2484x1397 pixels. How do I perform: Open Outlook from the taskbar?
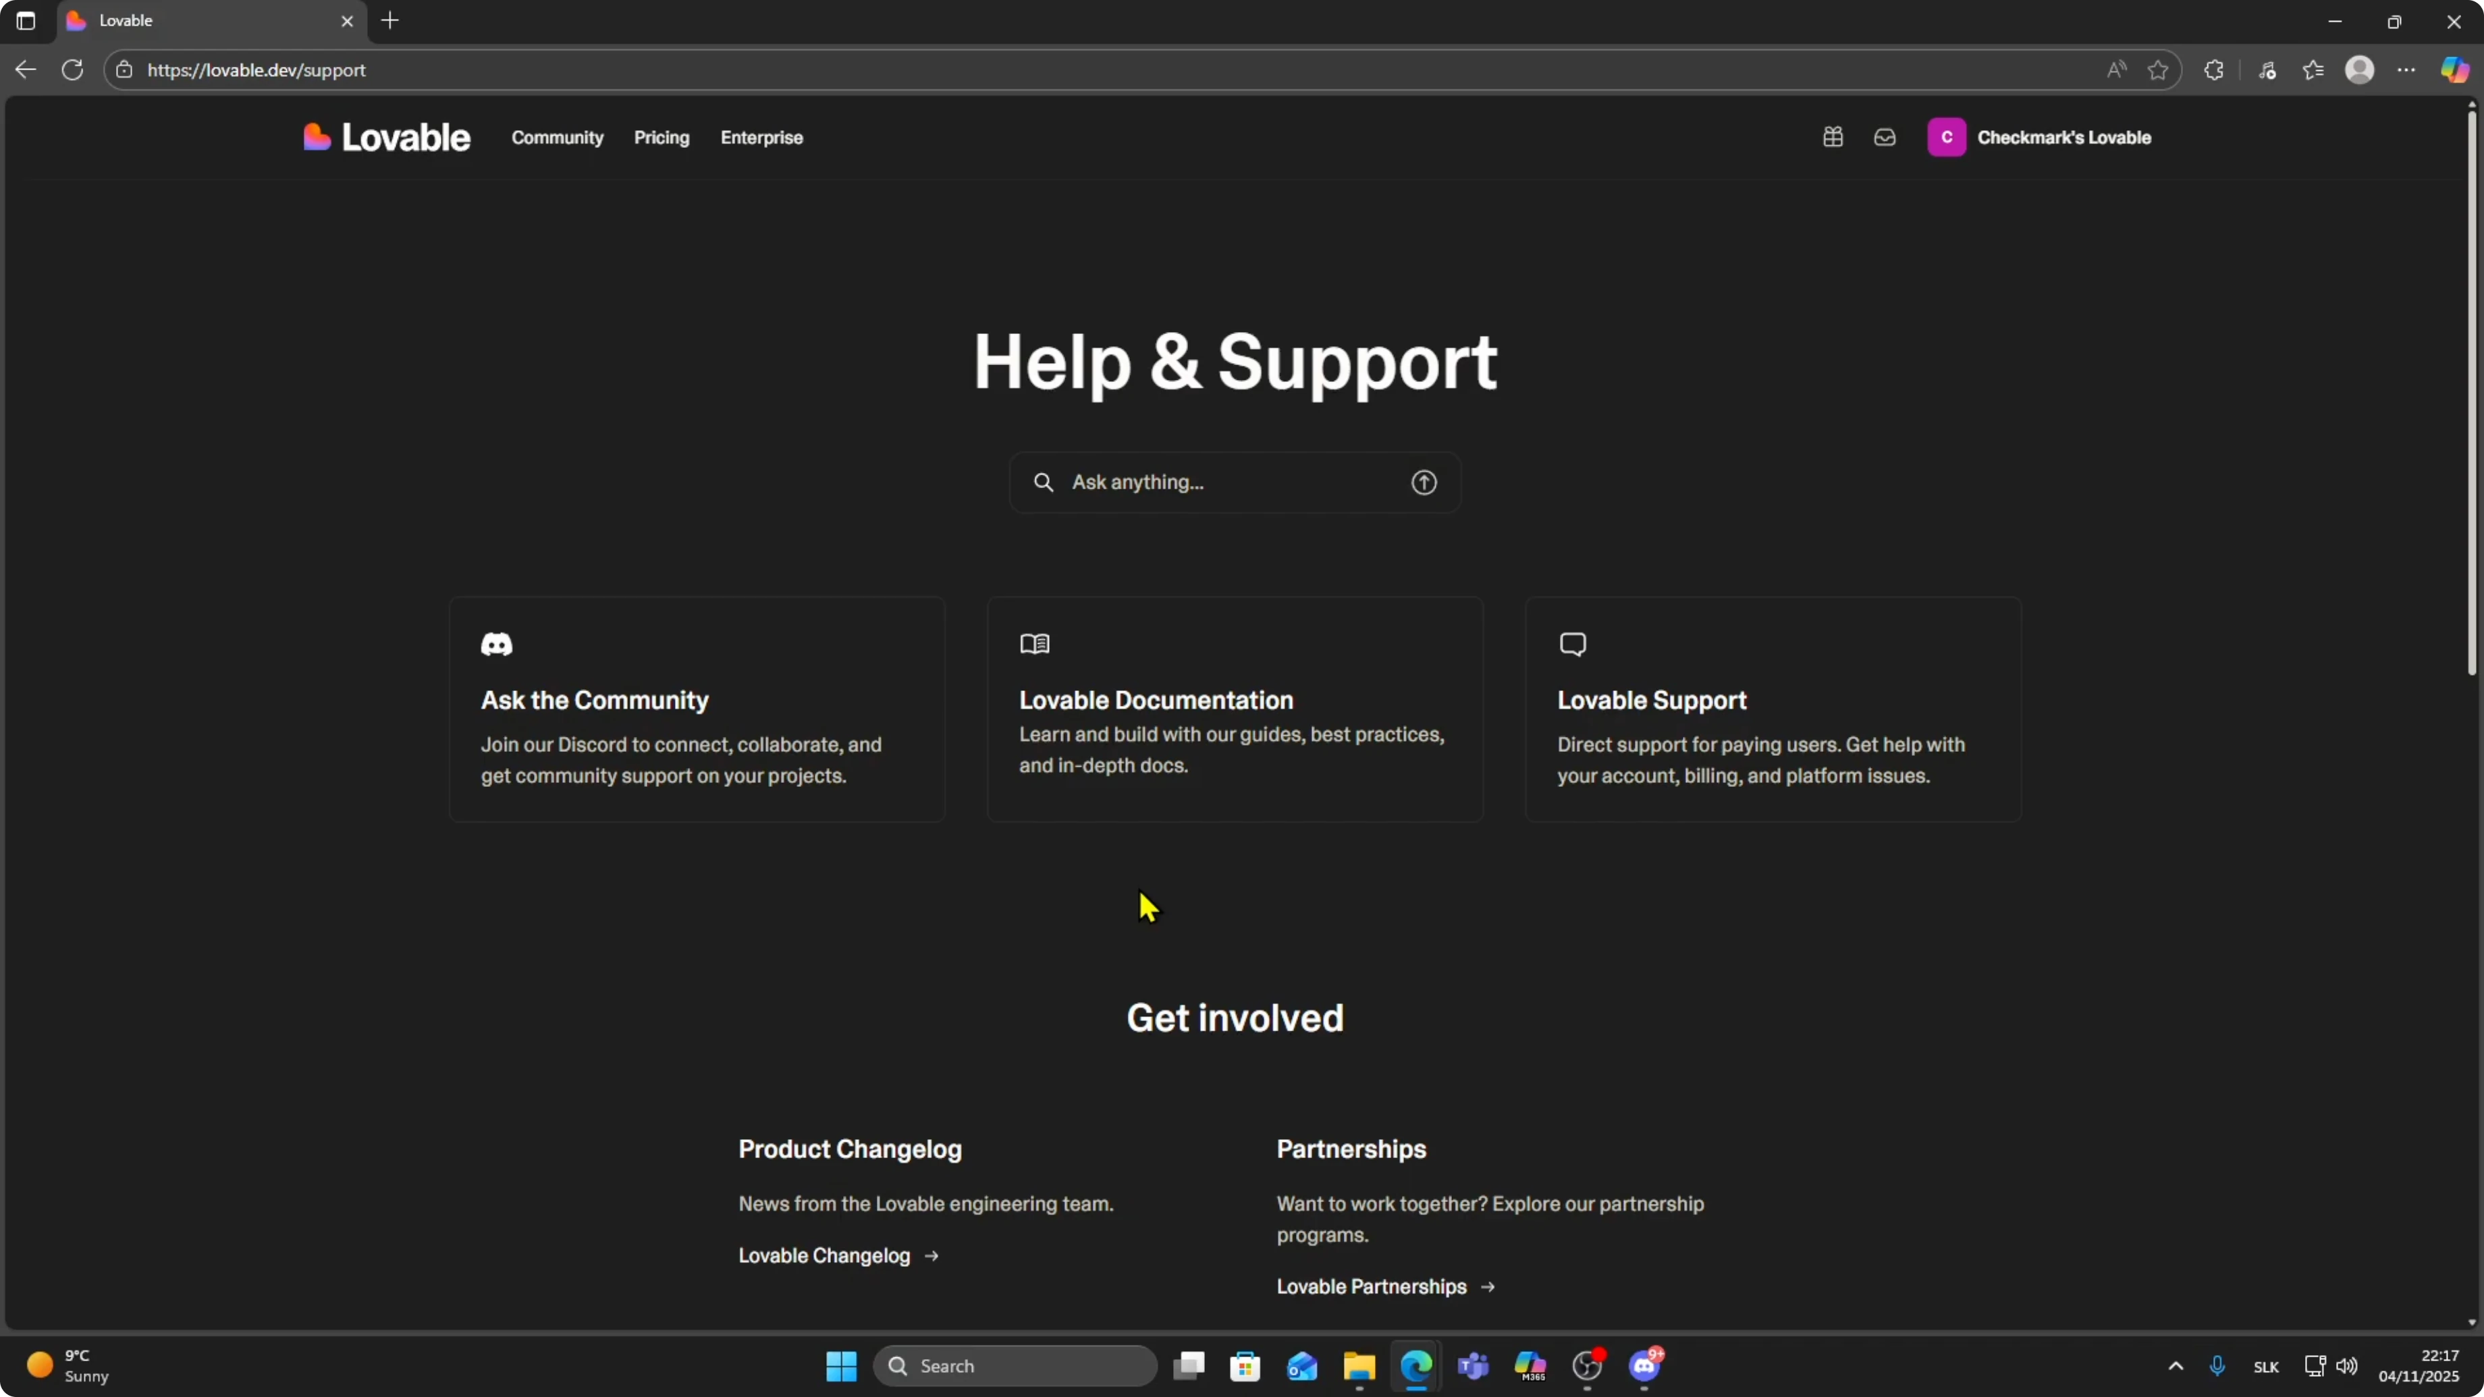point(1302,1366)
